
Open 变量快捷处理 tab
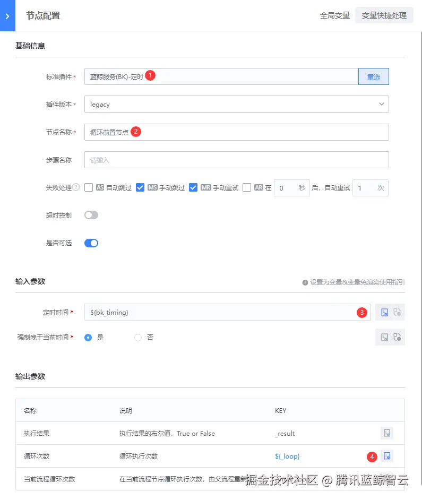coord(384,15)
